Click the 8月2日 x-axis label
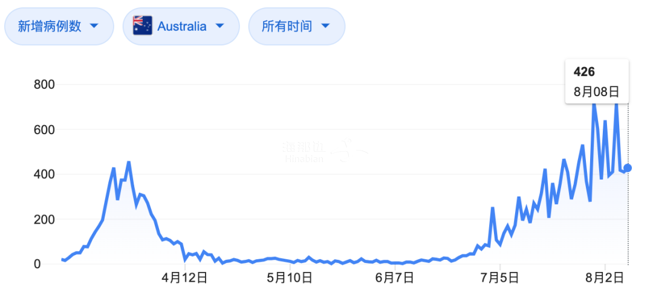 [x=605, y=278]
